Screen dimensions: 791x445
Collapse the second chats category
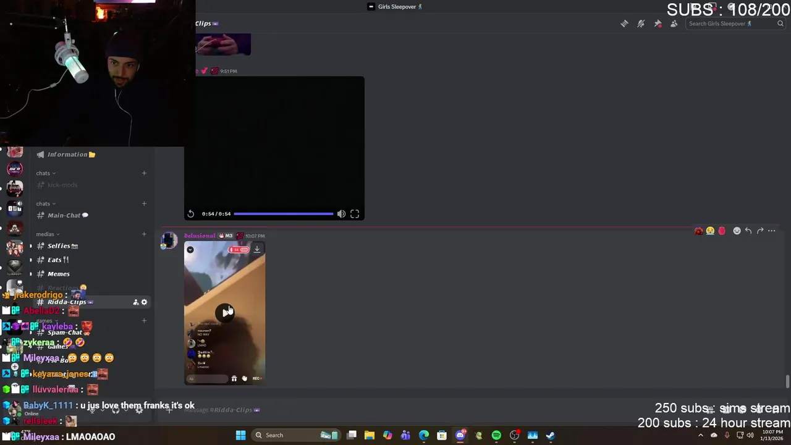(46, 203)
